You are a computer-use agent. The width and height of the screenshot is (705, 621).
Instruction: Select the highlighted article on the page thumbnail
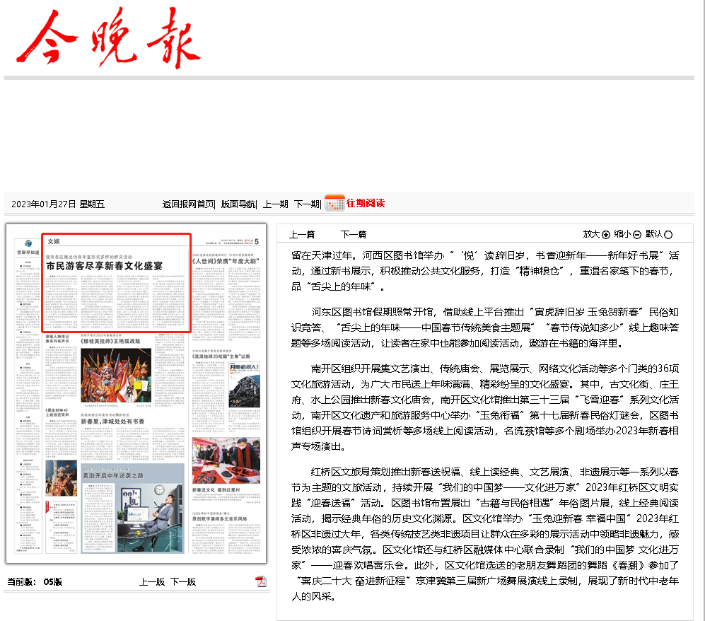point(116,283)
